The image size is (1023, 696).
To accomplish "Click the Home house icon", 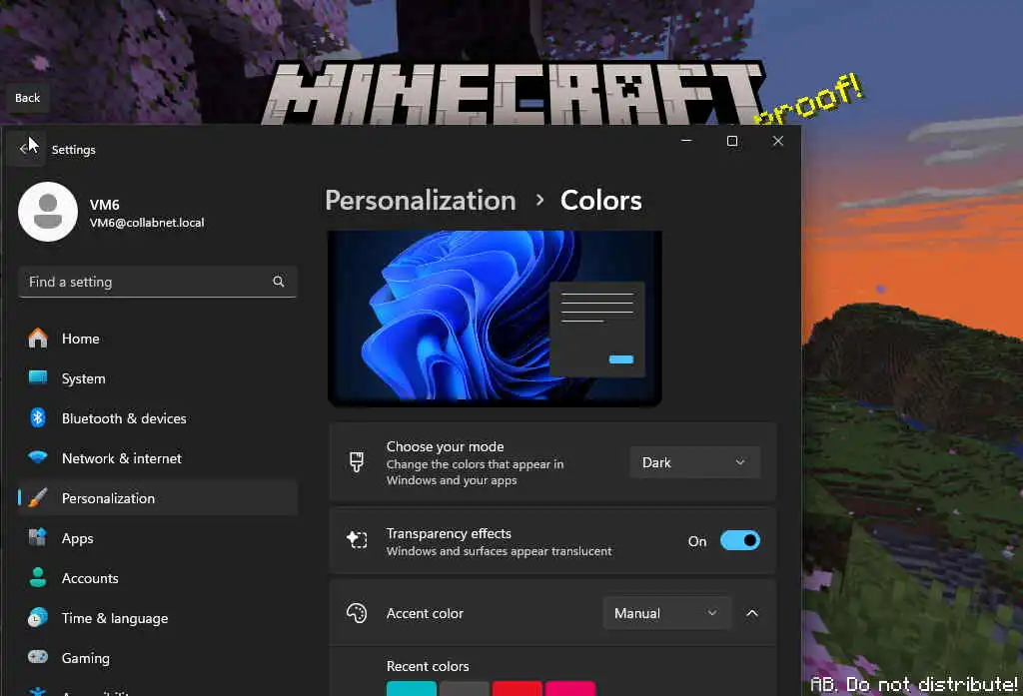I will pyautogui.click(x=38, y=338).
